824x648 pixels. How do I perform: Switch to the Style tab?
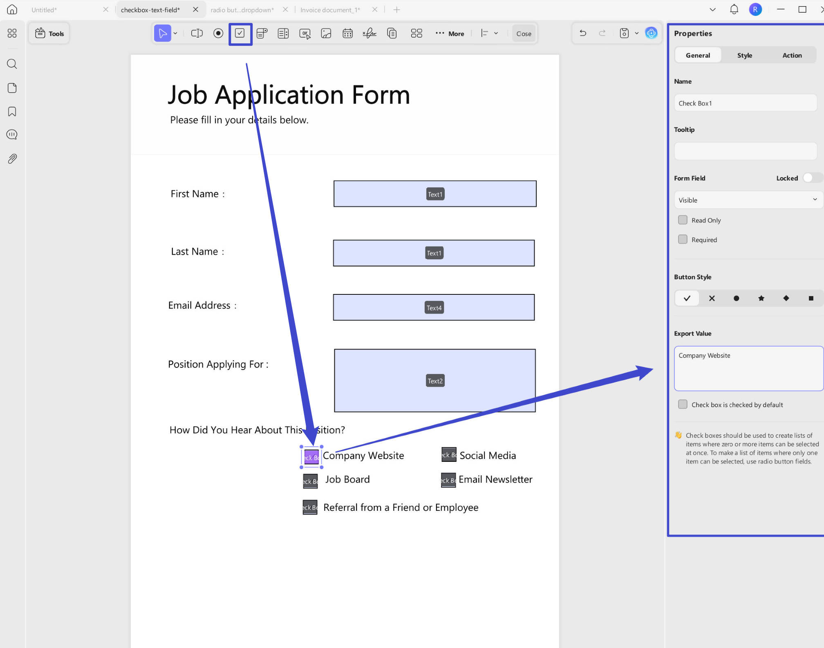pos(744,55)
